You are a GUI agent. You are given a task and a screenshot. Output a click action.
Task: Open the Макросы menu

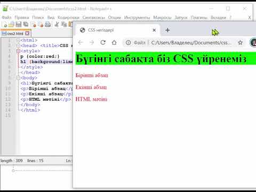pyautogui.click(x=162, y=18)
